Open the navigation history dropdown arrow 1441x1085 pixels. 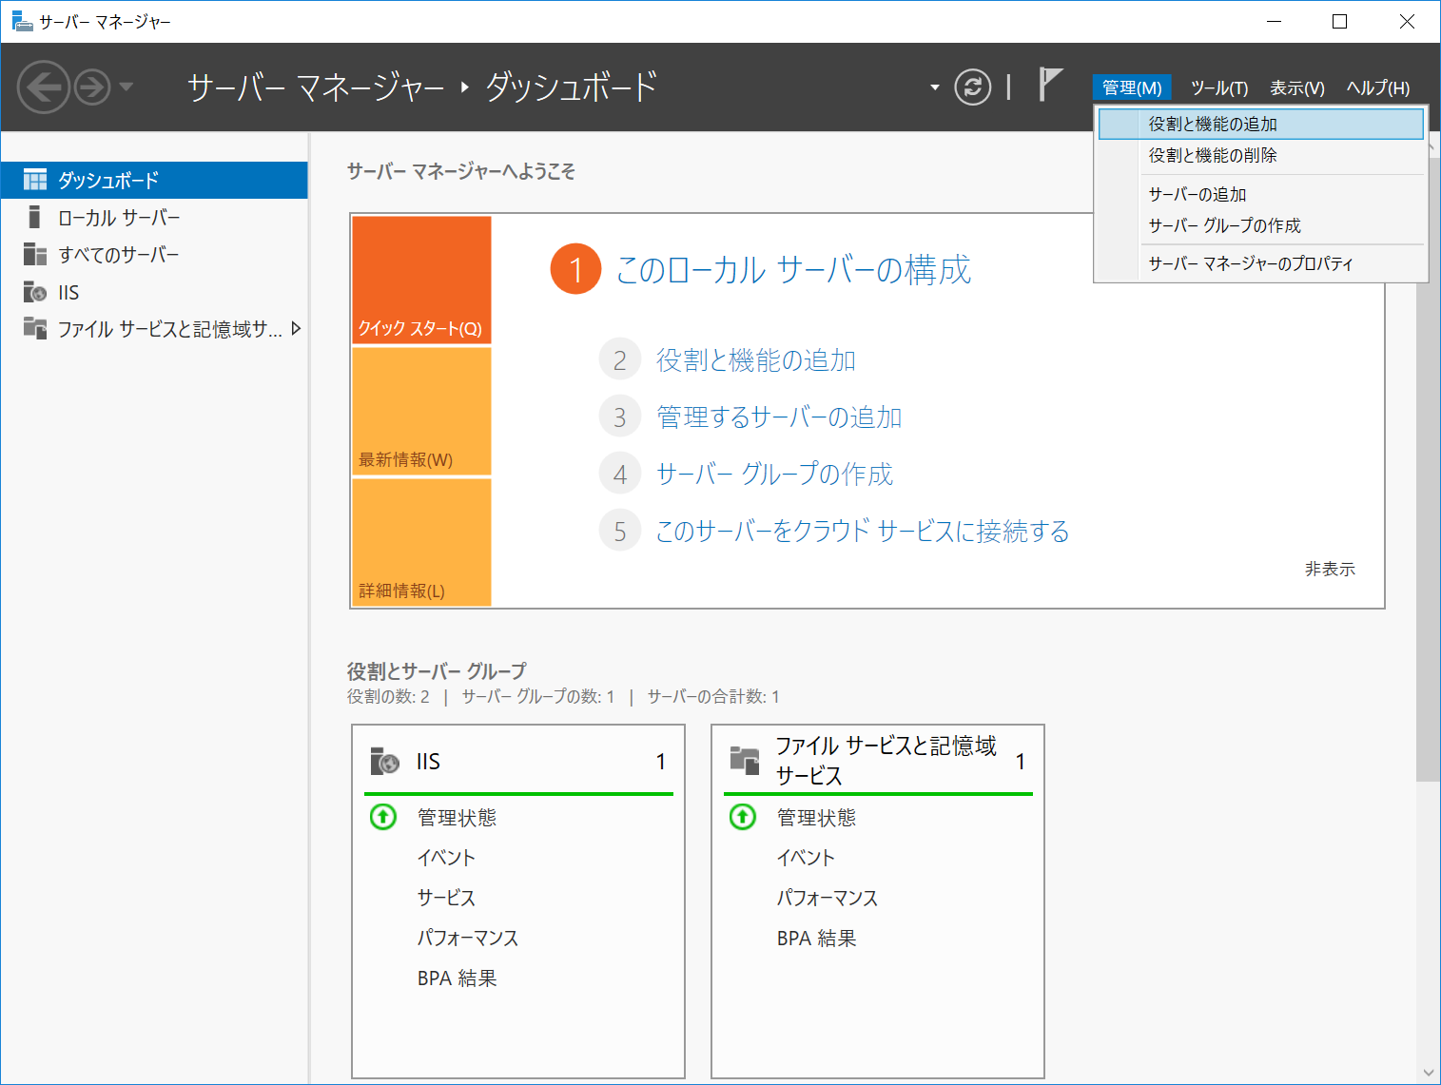pyautogui.click(x=126, y=87)
